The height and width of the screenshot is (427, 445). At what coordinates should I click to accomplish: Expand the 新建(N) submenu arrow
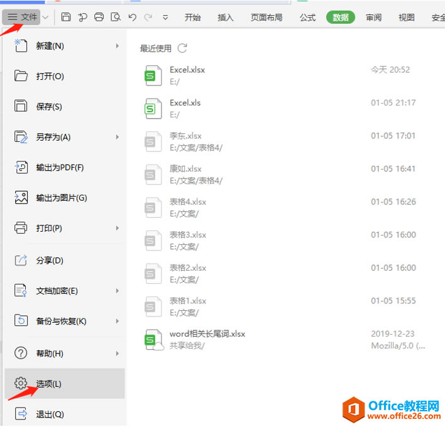117,46
